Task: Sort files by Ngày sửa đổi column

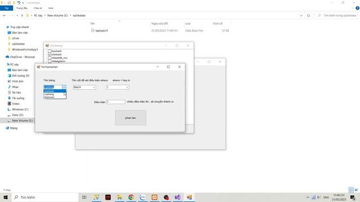Action: pos(160,24)
